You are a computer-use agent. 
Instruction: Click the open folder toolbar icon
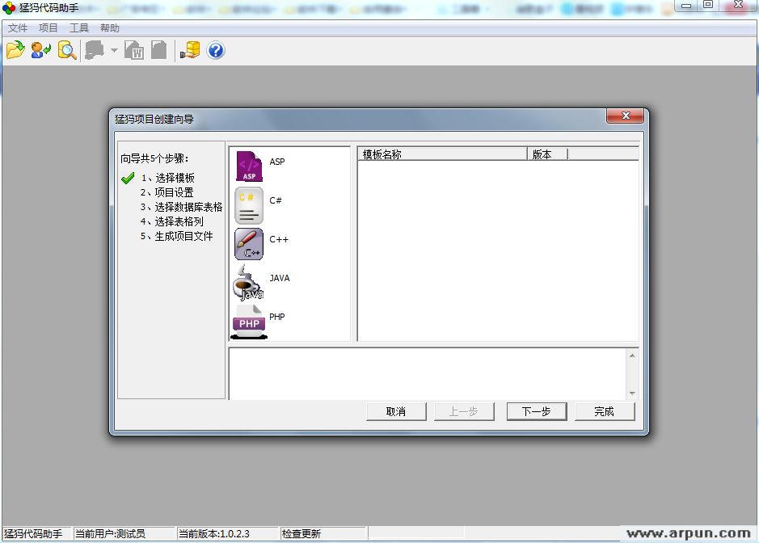pos(15,51)
